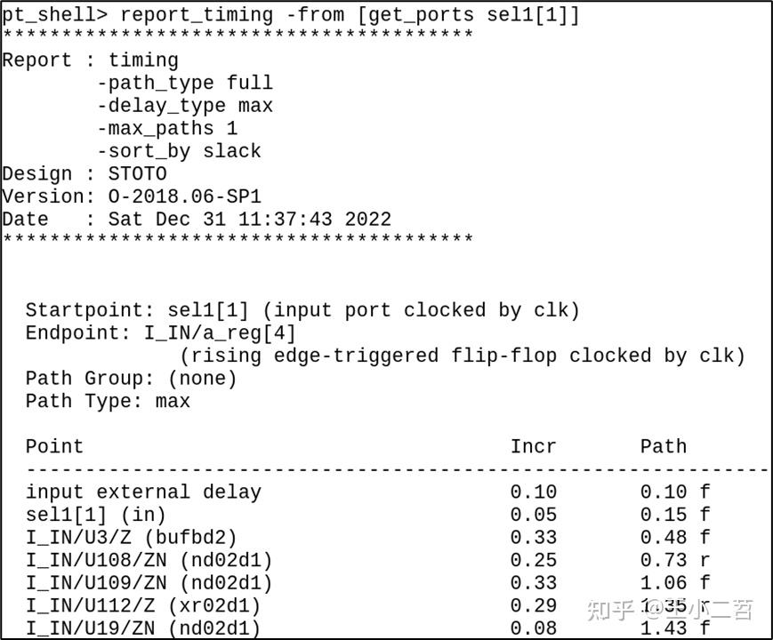The image size is (773, 640).
Task: Click the Endpoint I_IN/a_reg[4] line
Action: (160, 333)
